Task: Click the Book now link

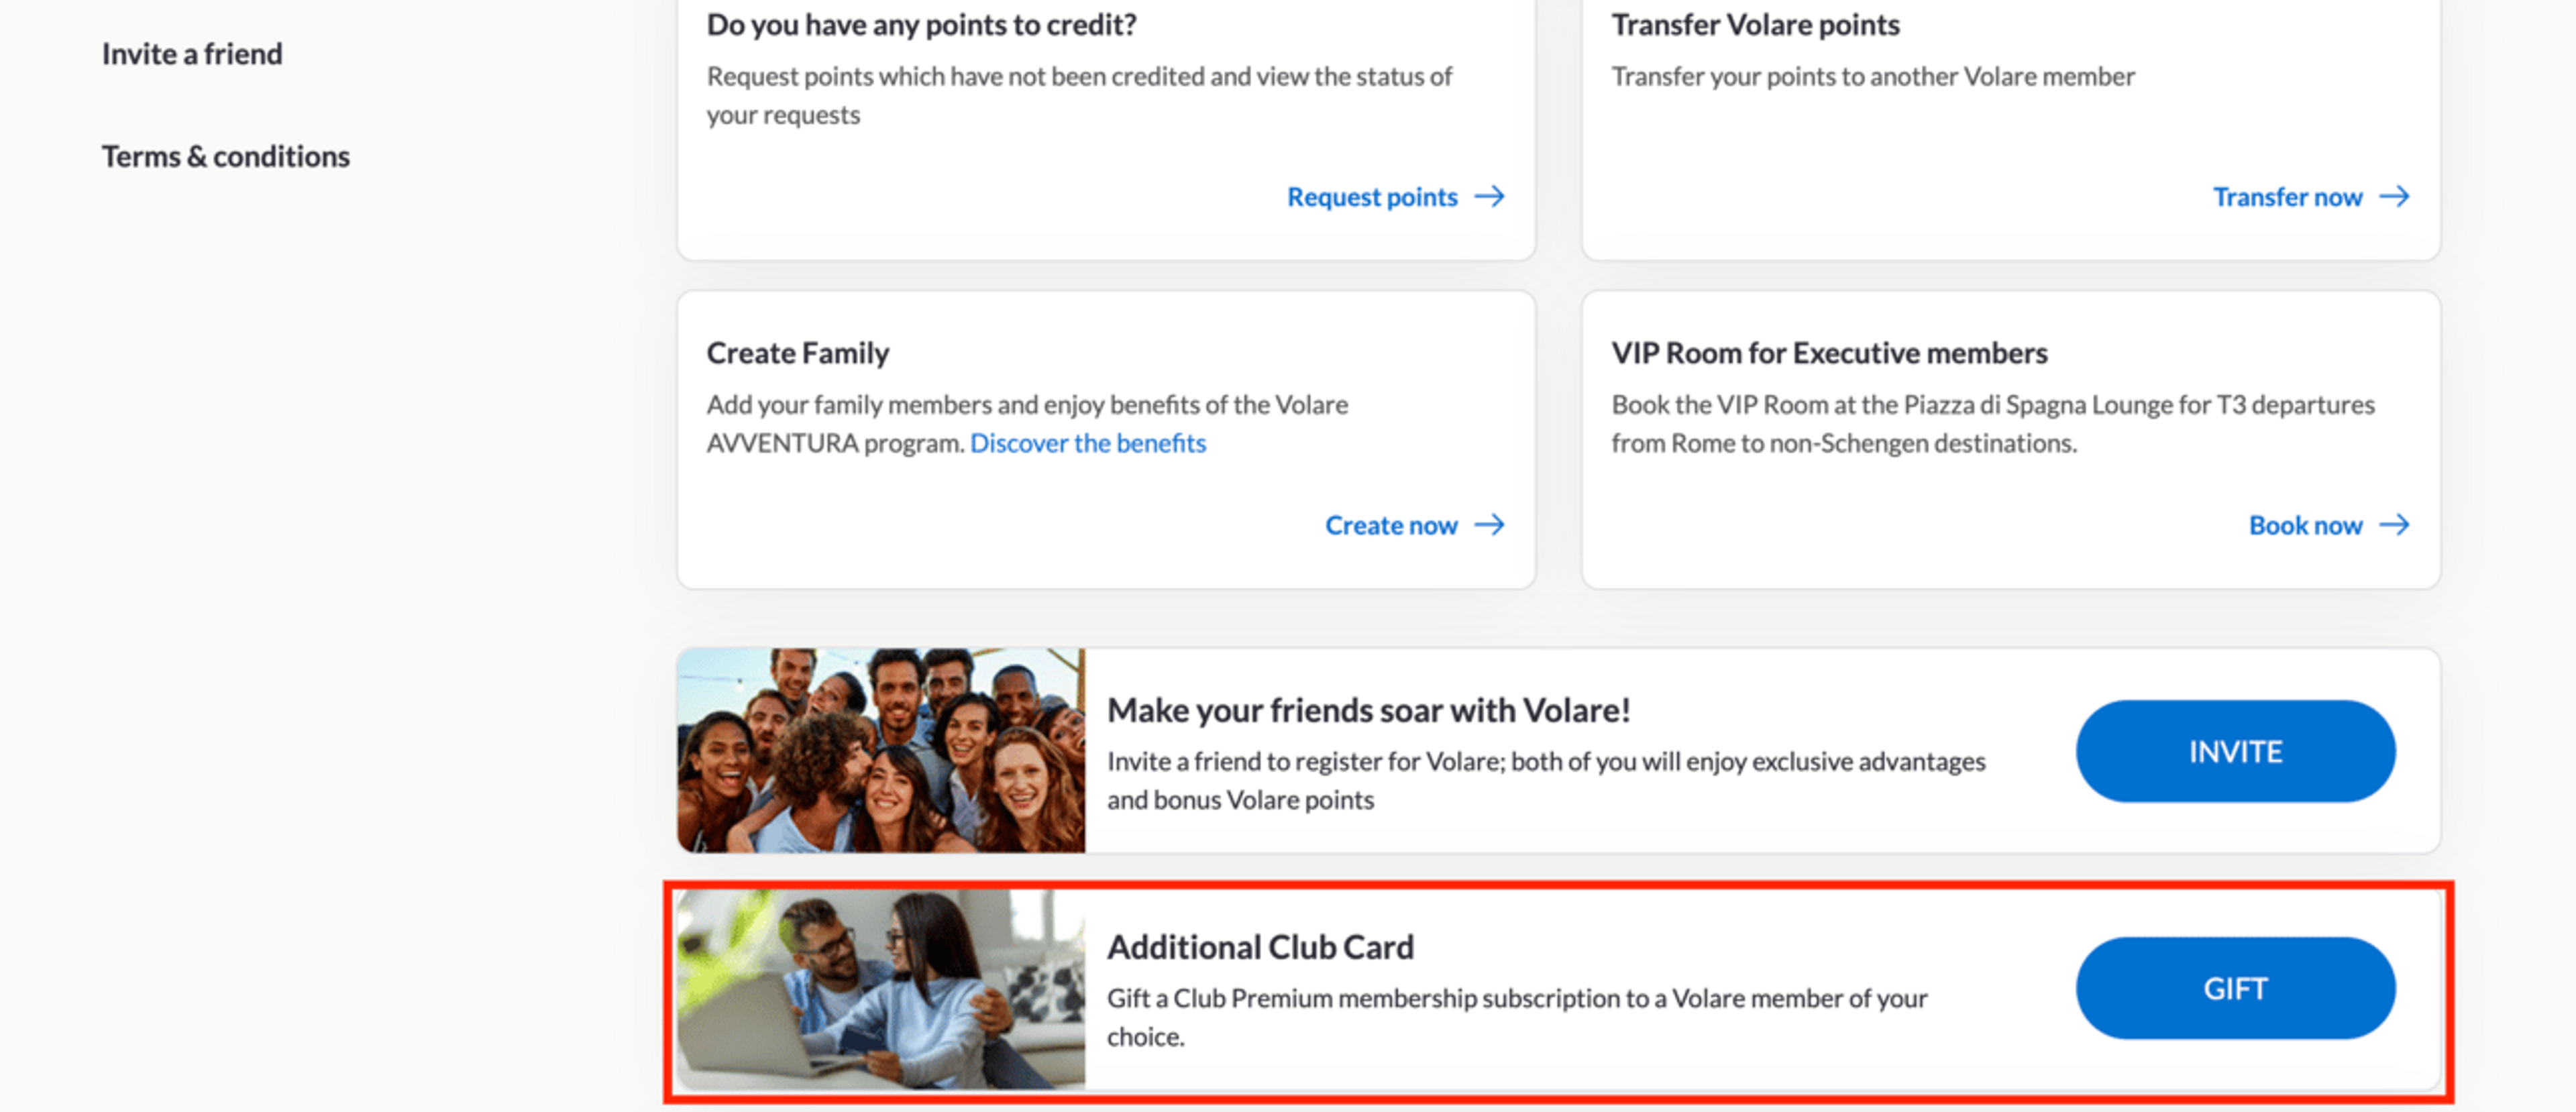Action: 2305,525
